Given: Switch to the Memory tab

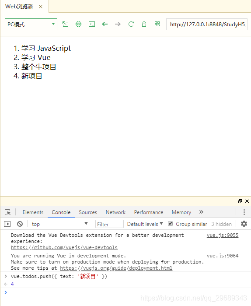Looking at the screenshot, I should [181, 212].
